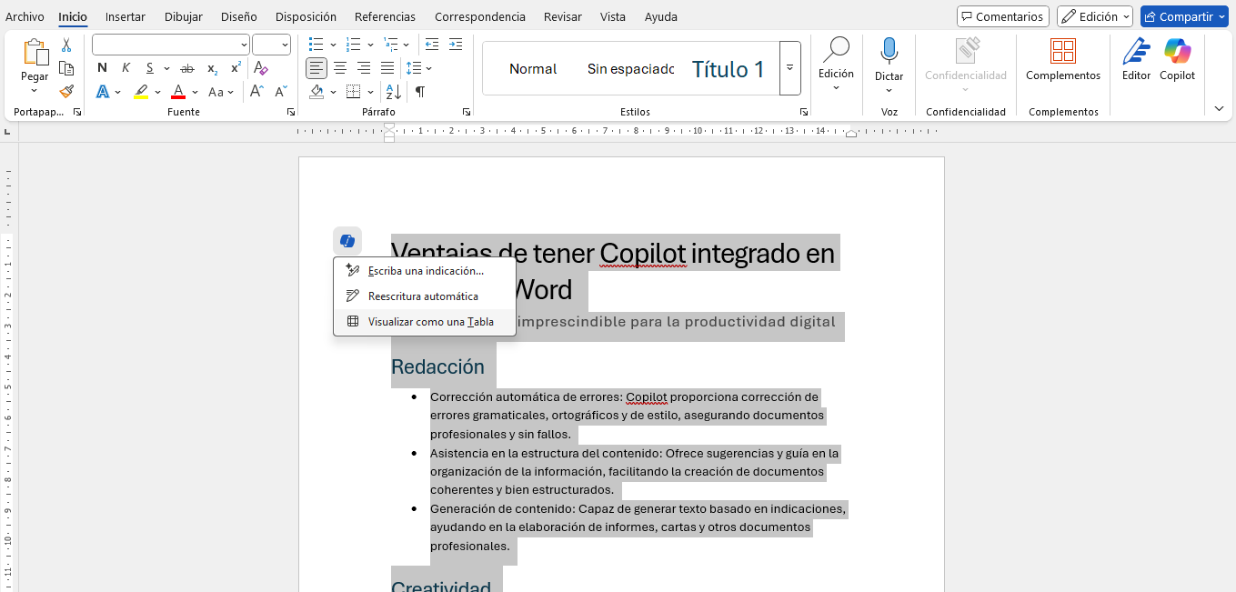This screenshot has height=592, width=1236.
Task: Click the Pegar clipboard icon
Action: pos(35,53)
